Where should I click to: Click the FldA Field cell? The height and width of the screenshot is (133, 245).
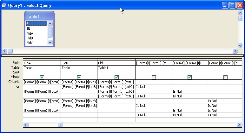point(42,63)
